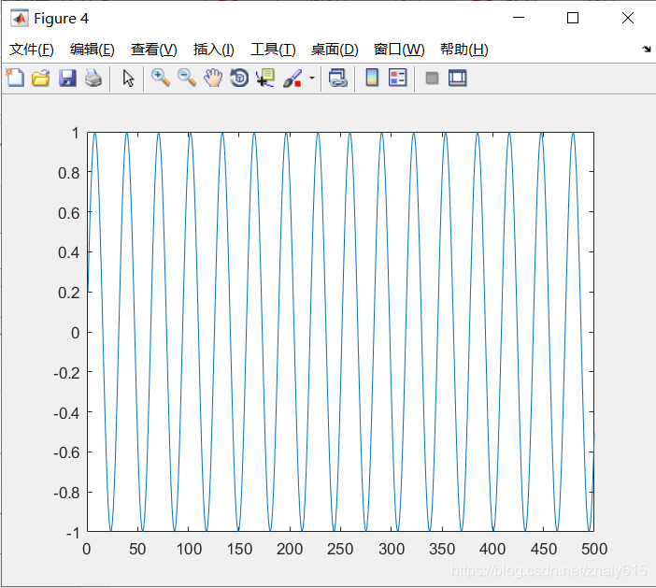Click the y-axis tick label -0.6
Image resolution: width=656 pixels, height=588 pixels.
coord(66,452)
